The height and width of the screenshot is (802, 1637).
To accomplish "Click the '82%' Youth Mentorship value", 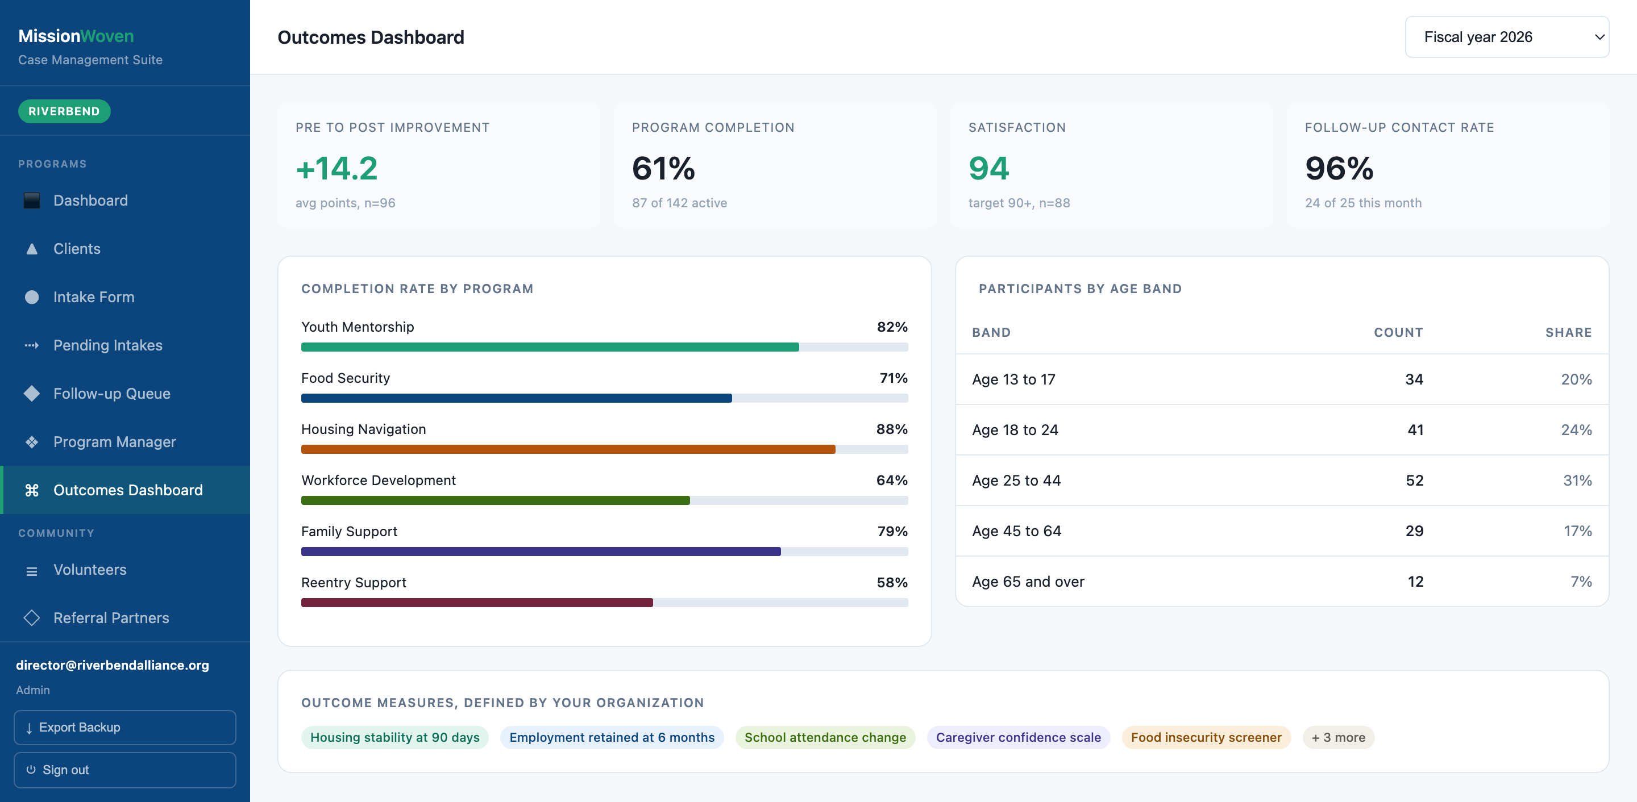I will pyautogui.click(x=892, y=327).
